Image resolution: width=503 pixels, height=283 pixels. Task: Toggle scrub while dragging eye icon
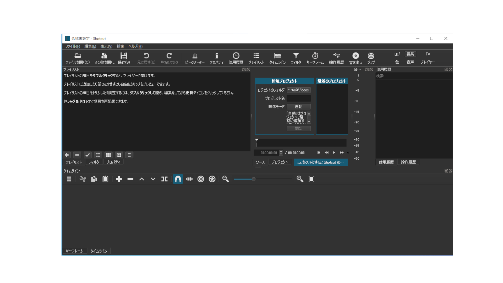click(x=189, y=179)
